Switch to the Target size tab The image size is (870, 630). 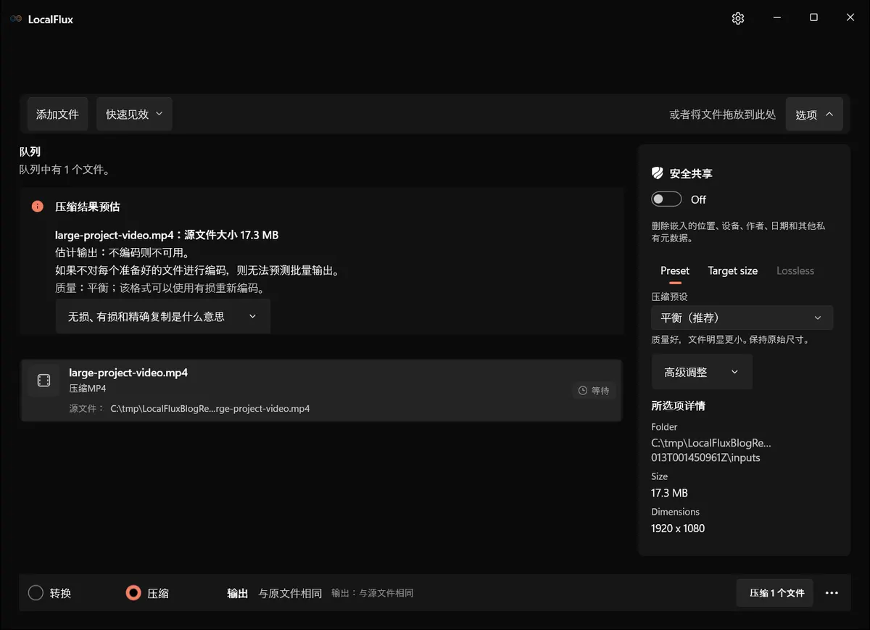coord(733,270)
